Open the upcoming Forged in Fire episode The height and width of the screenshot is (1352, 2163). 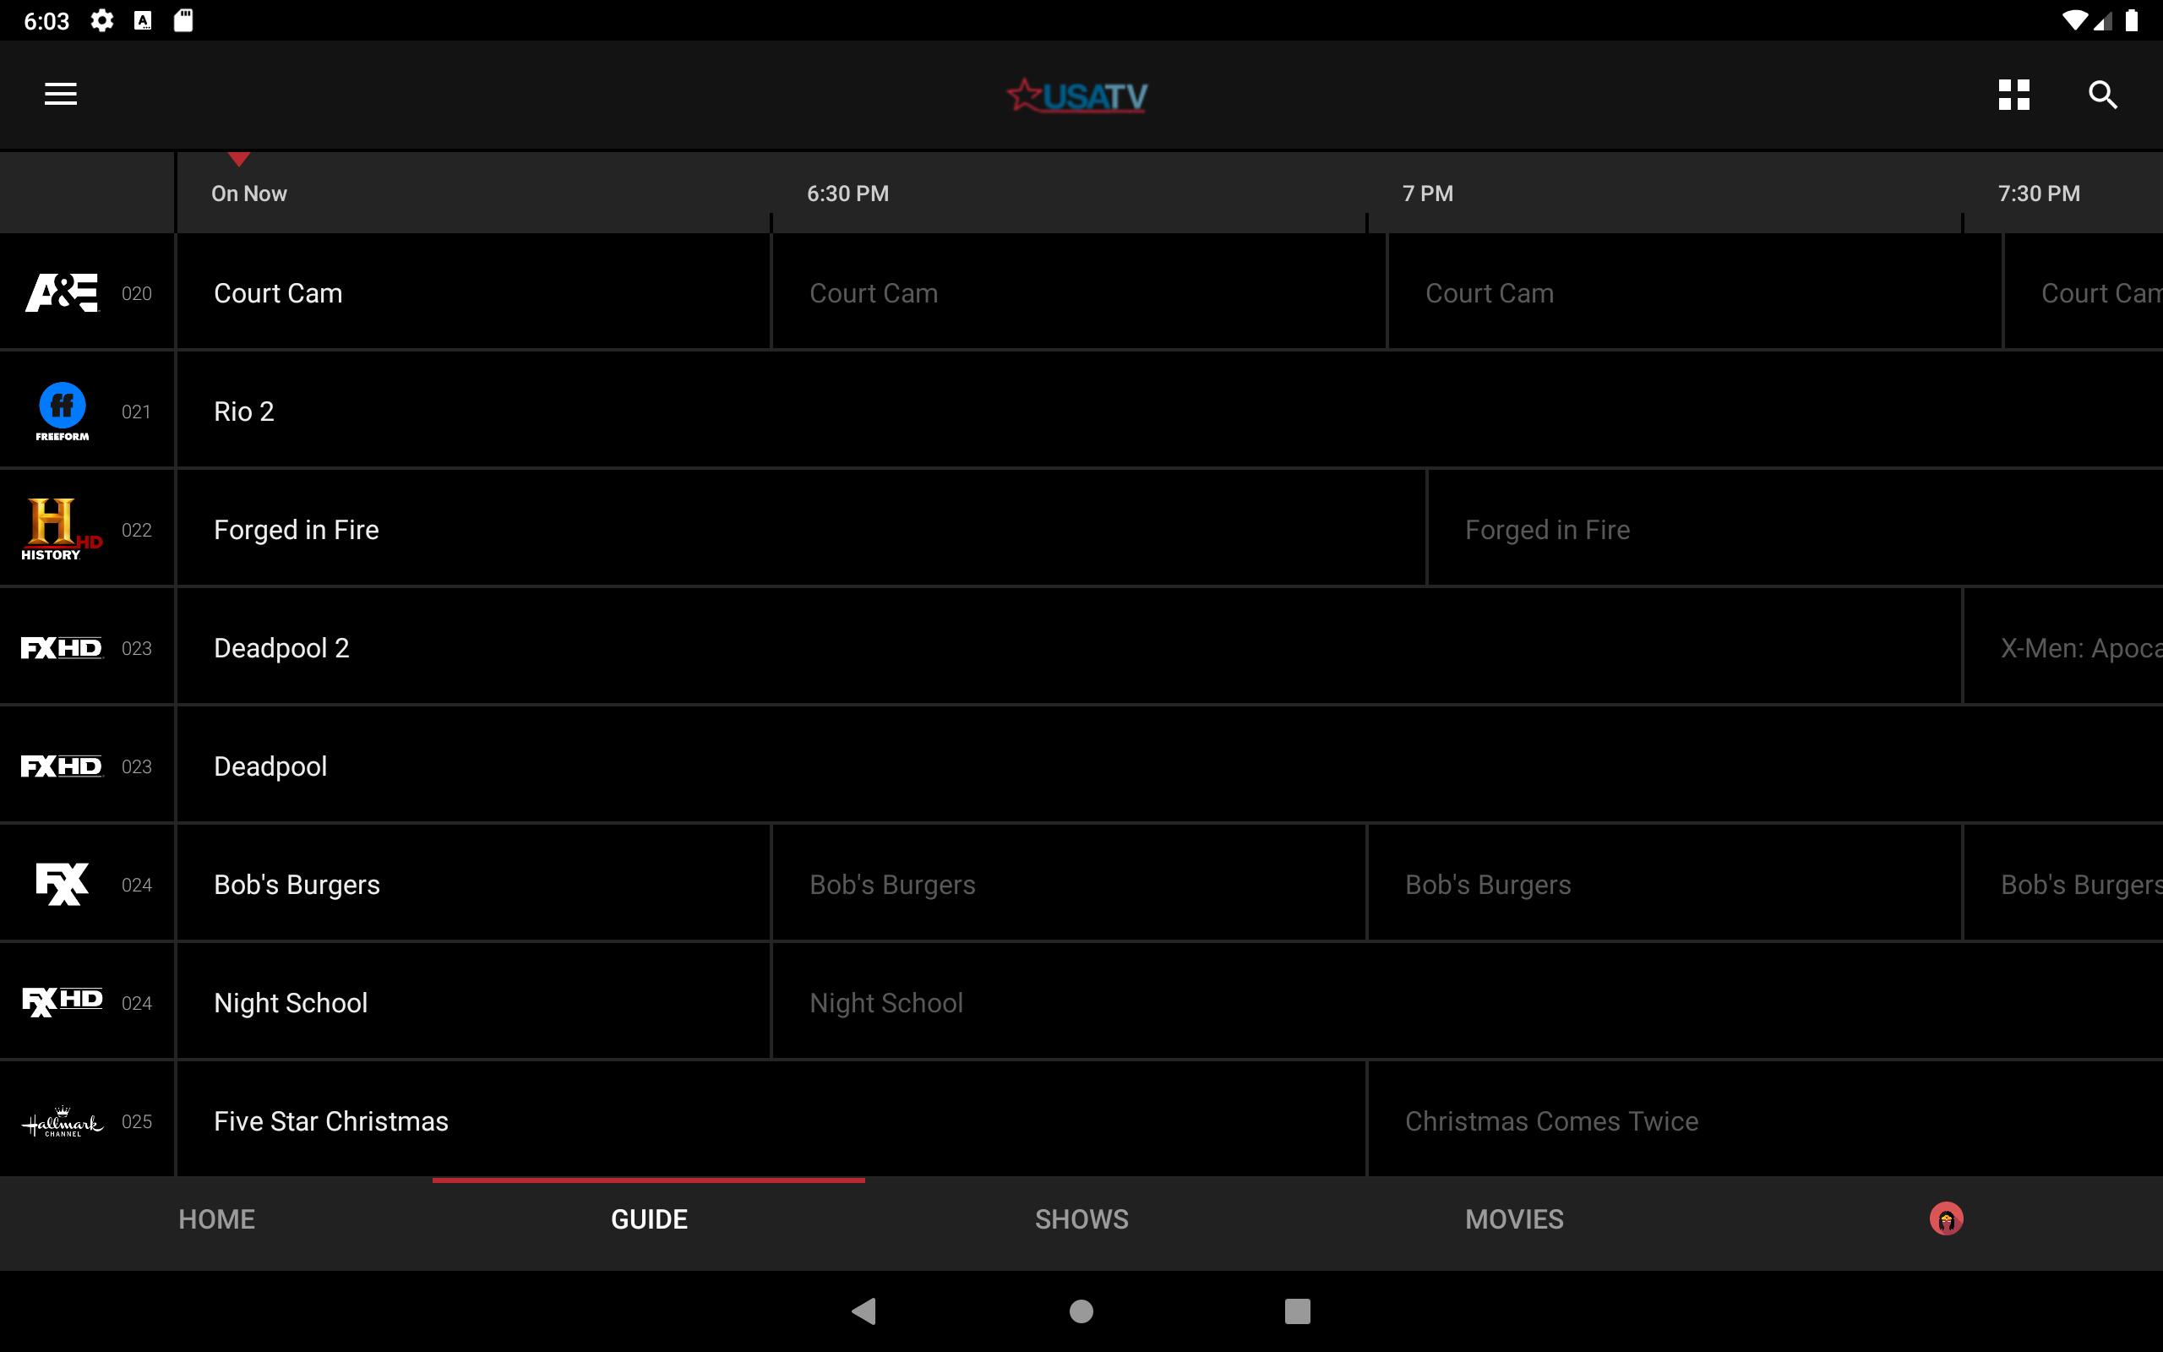[1795, 528]
